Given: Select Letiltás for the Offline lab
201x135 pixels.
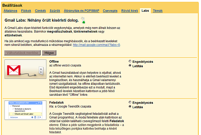Looking at the screenshot, I should click(x=130, y=66).
